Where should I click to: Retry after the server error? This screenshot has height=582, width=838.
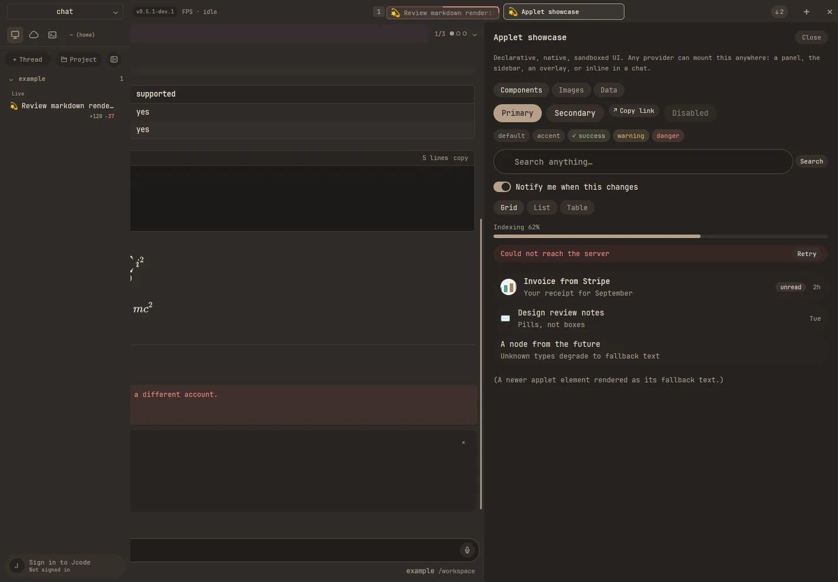click(x=807, y=254)
